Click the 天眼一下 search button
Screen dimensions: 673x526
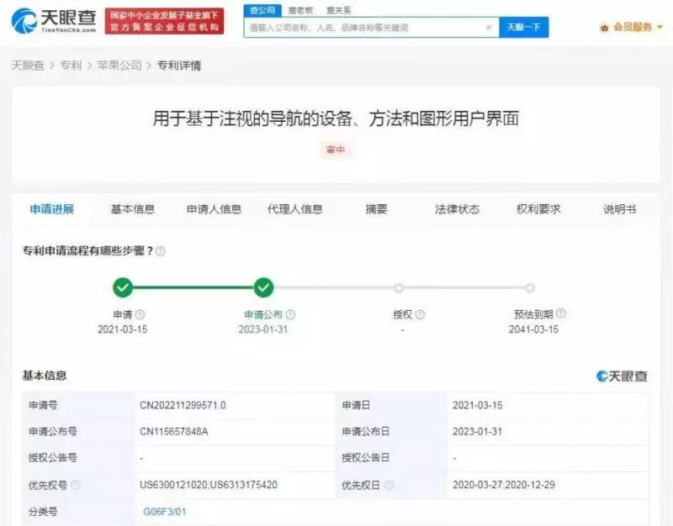coord(523,28)
